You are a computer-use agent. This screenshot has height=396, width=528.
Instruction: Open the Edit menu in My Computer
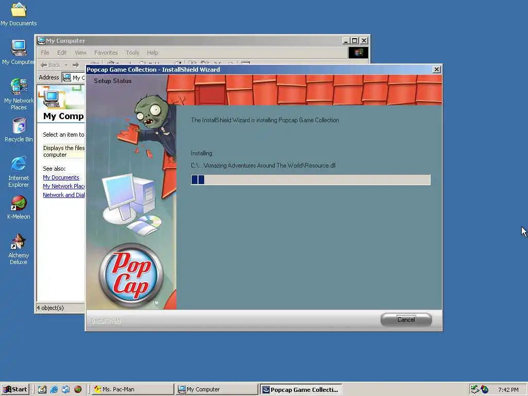(x=62, y=53)
